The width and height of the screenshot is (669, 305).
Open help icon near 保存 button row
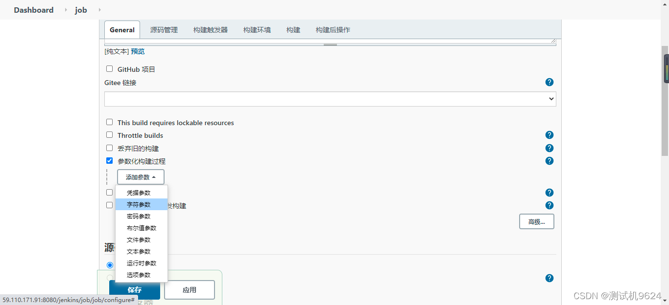550,278
